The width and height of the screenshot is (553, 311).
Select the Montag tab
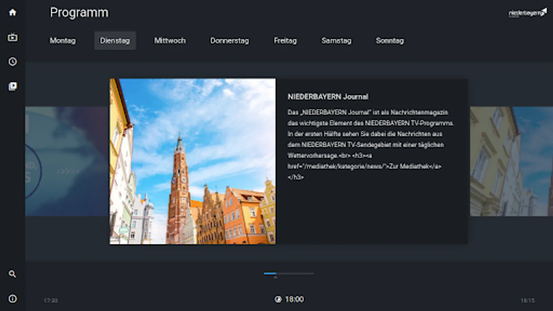[x=63, y=41]
